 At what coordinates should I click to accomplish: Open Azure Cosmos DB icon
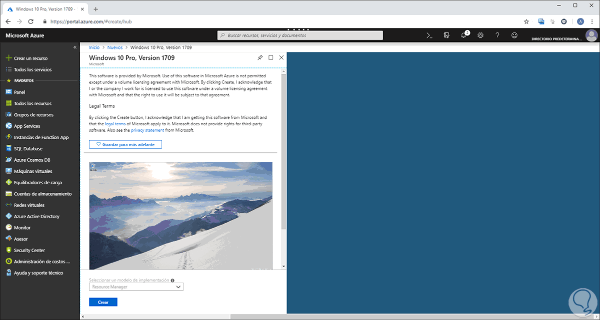coord(8,160)
